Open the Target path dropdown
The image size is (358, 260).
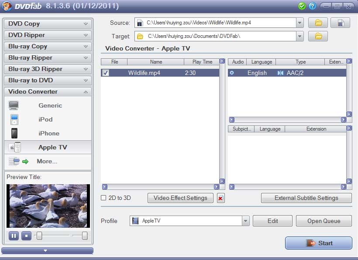click(299, 36)
